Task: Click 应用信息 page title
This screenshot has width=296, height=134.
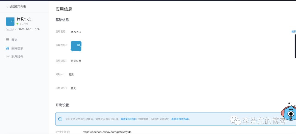Action: [x=64, y=9]
